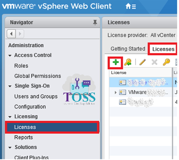Select the third license row card icon
Viewport: 179px width, 160px height.
(x=123, y=102)
